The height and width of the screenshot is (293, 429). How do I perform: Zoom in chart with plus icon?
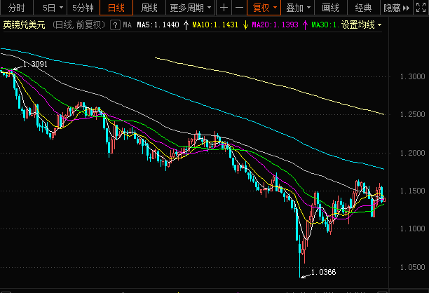point(224,8)
